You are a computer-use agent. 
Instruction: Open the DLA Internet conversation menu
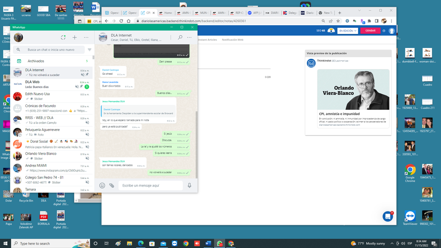[190, 38]
